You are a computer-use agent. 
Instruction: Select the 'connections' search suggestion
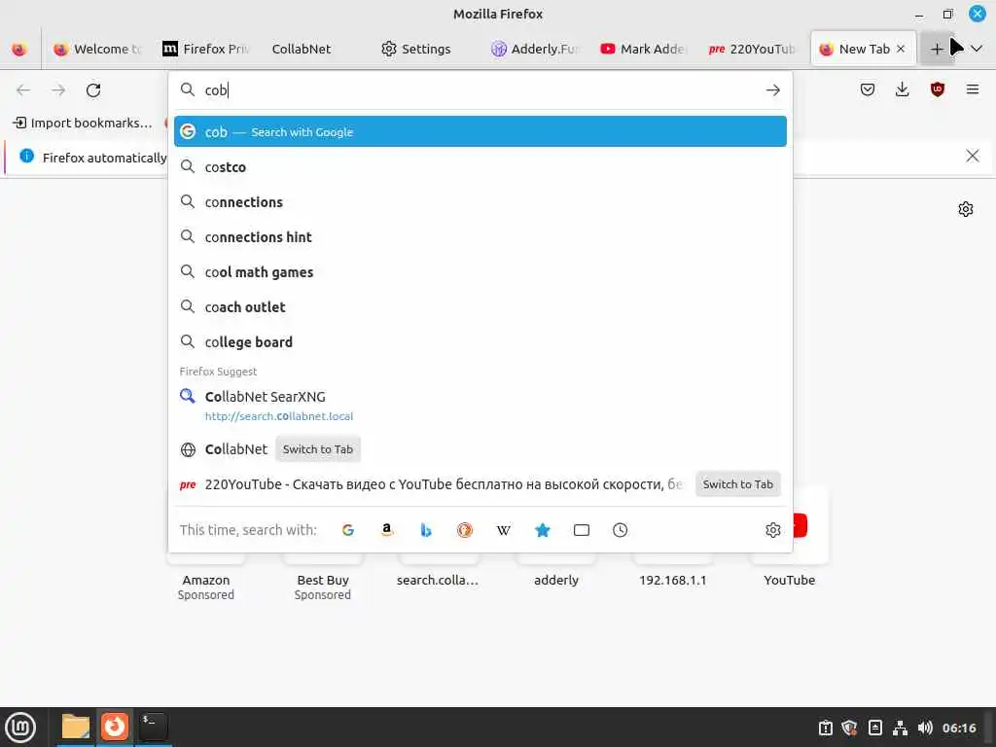click(x=480, y=202)
